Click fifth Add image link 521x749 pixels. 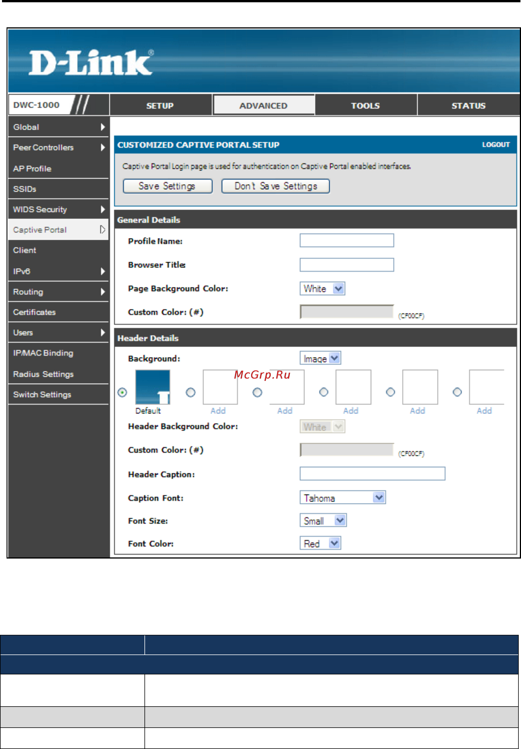coord(484,411)
